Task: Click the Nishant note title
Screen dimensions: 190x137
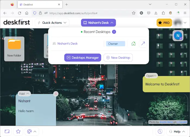Action: [24, 101]
